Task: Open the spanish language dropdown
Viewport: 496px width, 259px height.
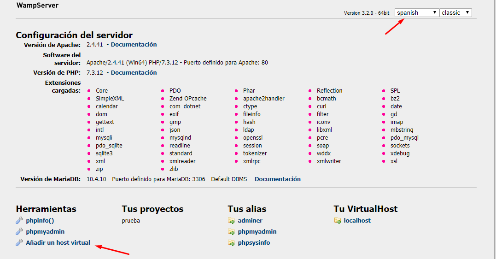Action: 416,13
